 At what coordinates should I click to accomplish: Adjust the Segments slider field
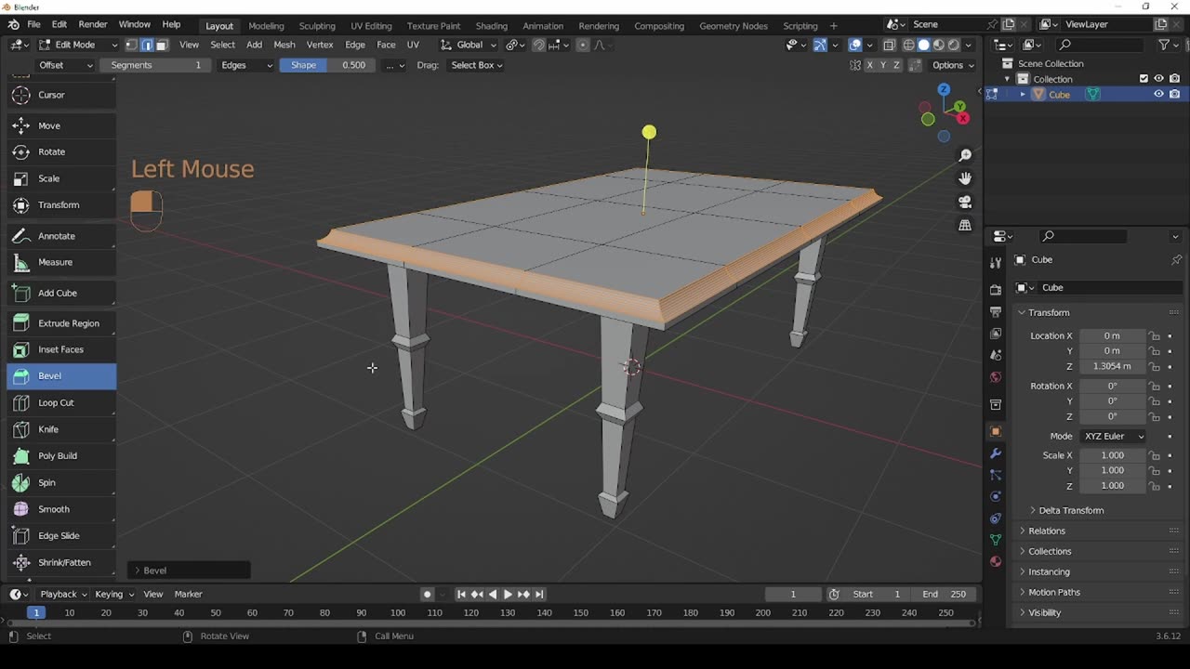coord(153,65)
